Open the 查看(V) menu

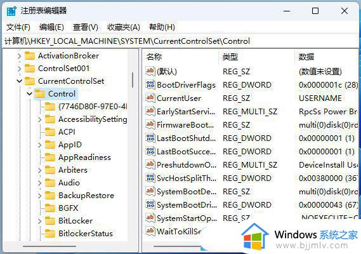85,27
